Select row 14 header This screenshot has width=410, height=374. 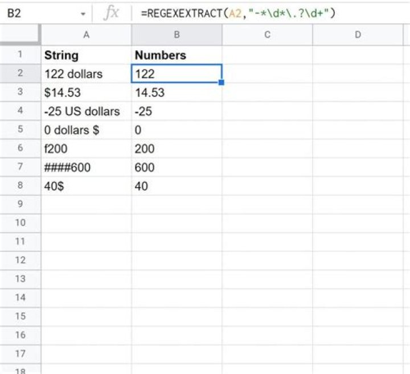coord(20,298)
